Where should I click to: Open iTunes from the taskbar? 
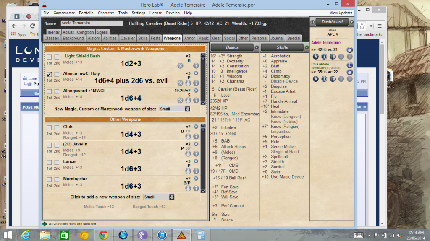pyautogui.click(x=162, y=235)
